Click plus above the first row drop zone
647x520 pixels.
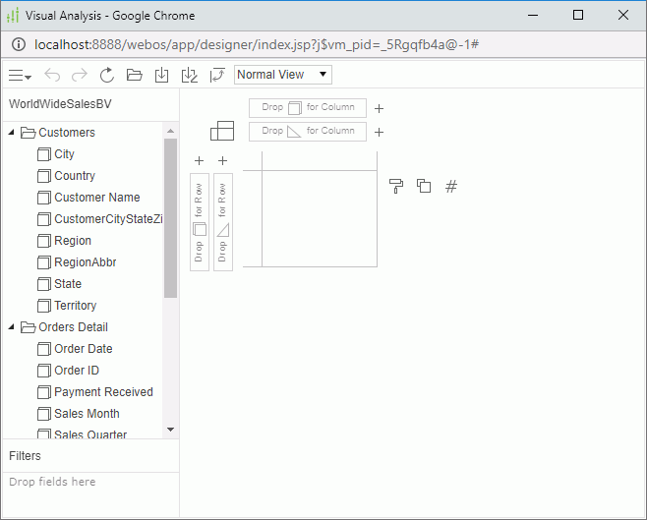click(200, 160)
